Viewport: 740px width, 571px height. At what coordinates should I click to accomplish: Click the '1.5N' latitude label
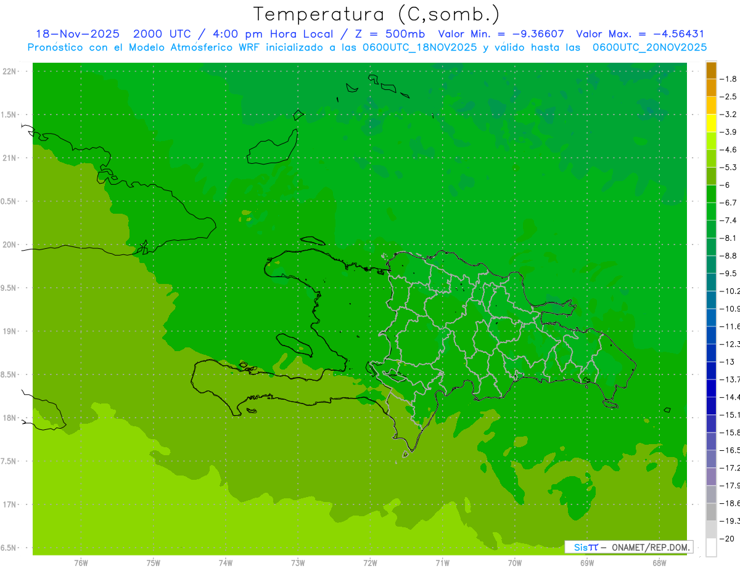(x=9, y=115)
